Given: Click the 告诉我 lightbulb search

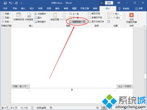Looking at the screenshot, I should pos(124,8).
